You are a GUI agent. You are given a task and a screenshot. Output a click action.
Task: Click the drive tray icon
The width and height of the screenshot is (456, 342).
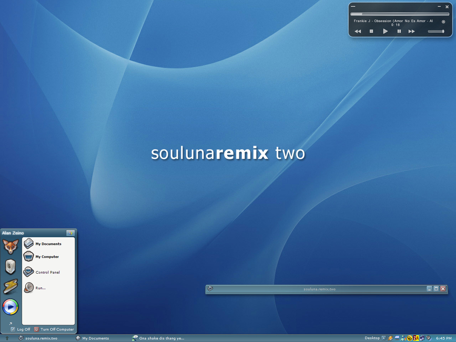[397, 338]
